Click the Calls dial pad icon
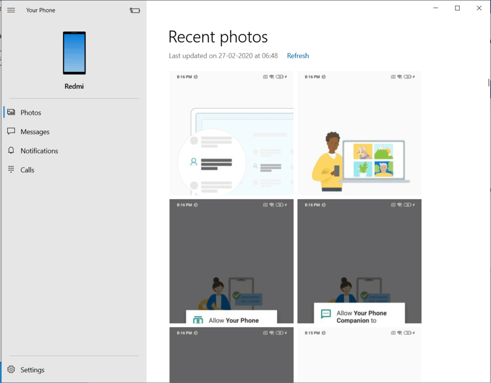Viewport: 491px width, 383px height. point(11,169)
